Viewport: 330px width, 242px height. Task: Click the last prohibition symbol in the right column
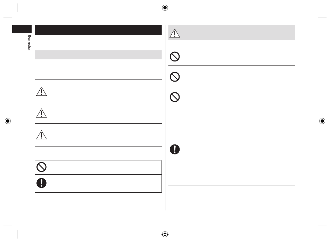point(175,97)
